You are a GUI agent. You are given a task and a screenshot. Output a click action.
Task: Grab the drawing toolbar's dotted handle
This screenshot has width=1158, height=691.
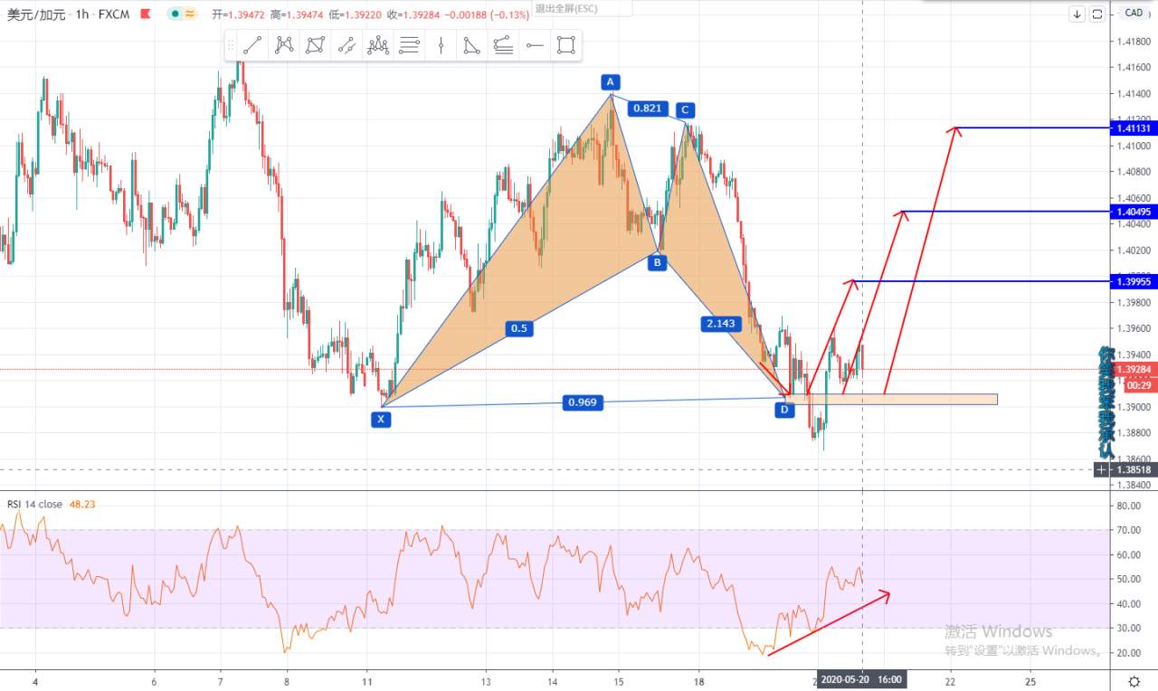point(232,45)
